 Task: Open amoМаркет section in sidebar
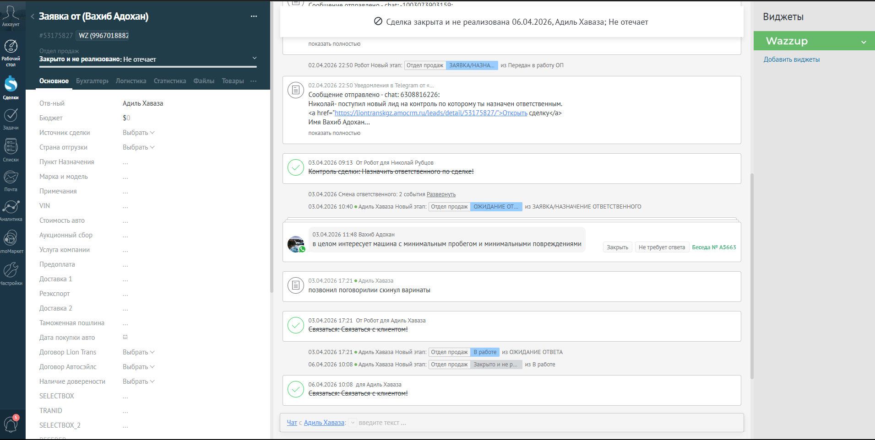tap(11, 242)
